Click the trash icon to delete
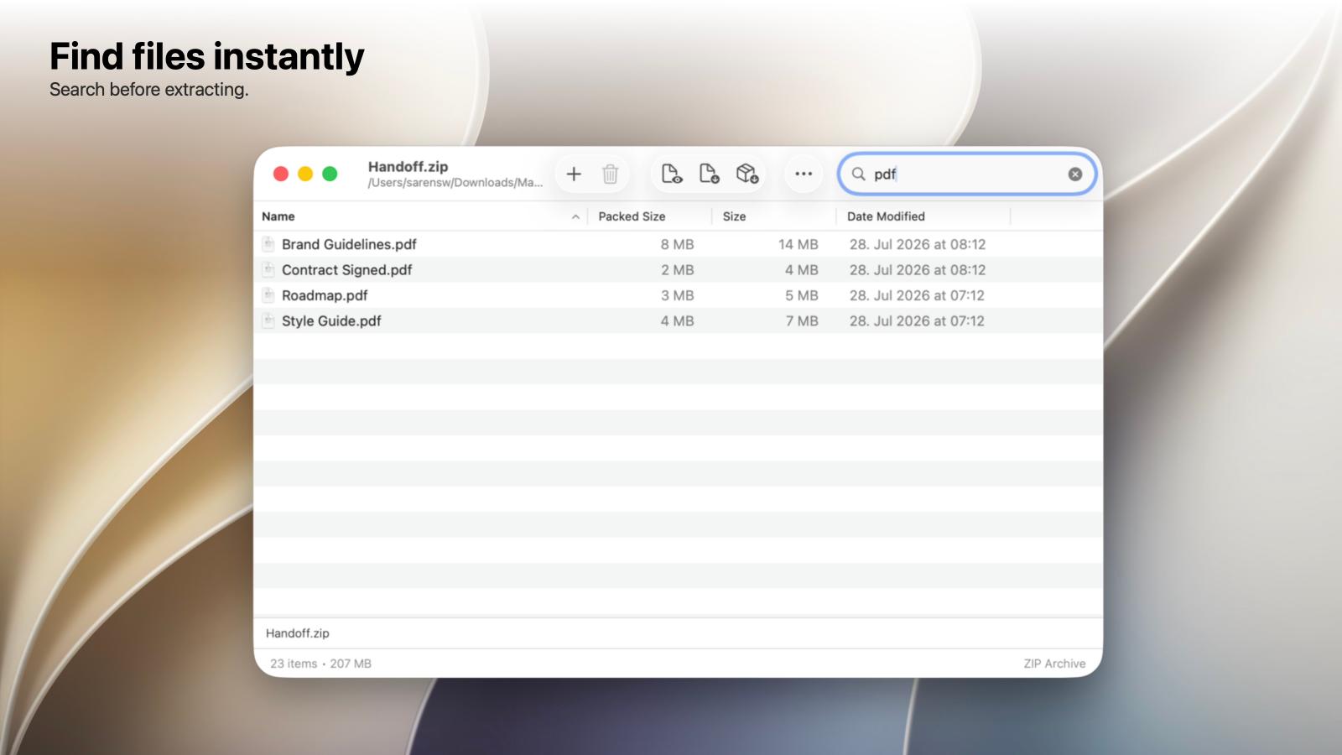Viewport: 1342px width, 755px height. [x=611, y=174]
